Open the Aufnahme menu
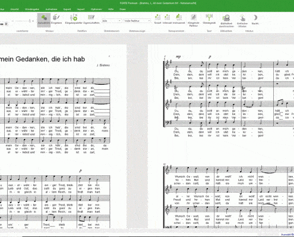Image resolution: width=294 pixels, height=237 pixels. coord(51,9)
